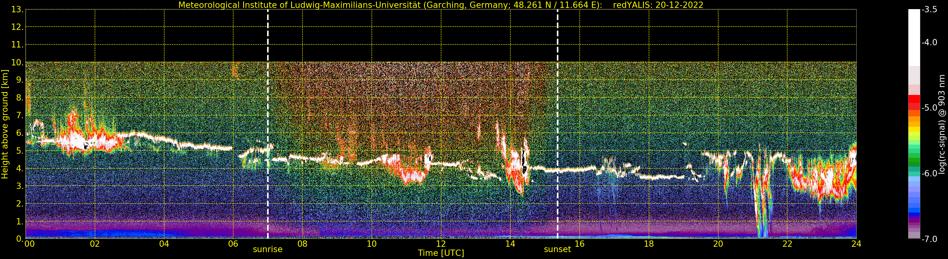Click the '8.' height axis tick label
The width and height of the screenshot is (948, 259).
[20, 98]
